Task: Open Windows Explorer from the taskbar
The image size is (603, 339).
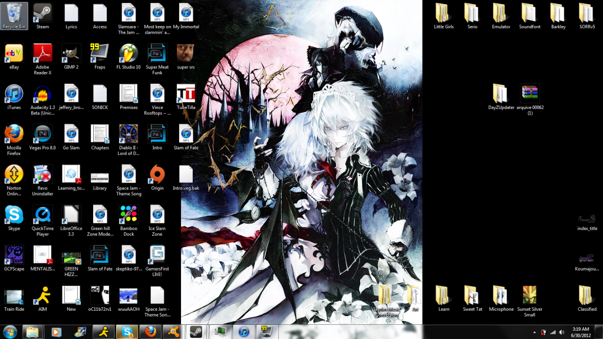Action: coord(32,332)
